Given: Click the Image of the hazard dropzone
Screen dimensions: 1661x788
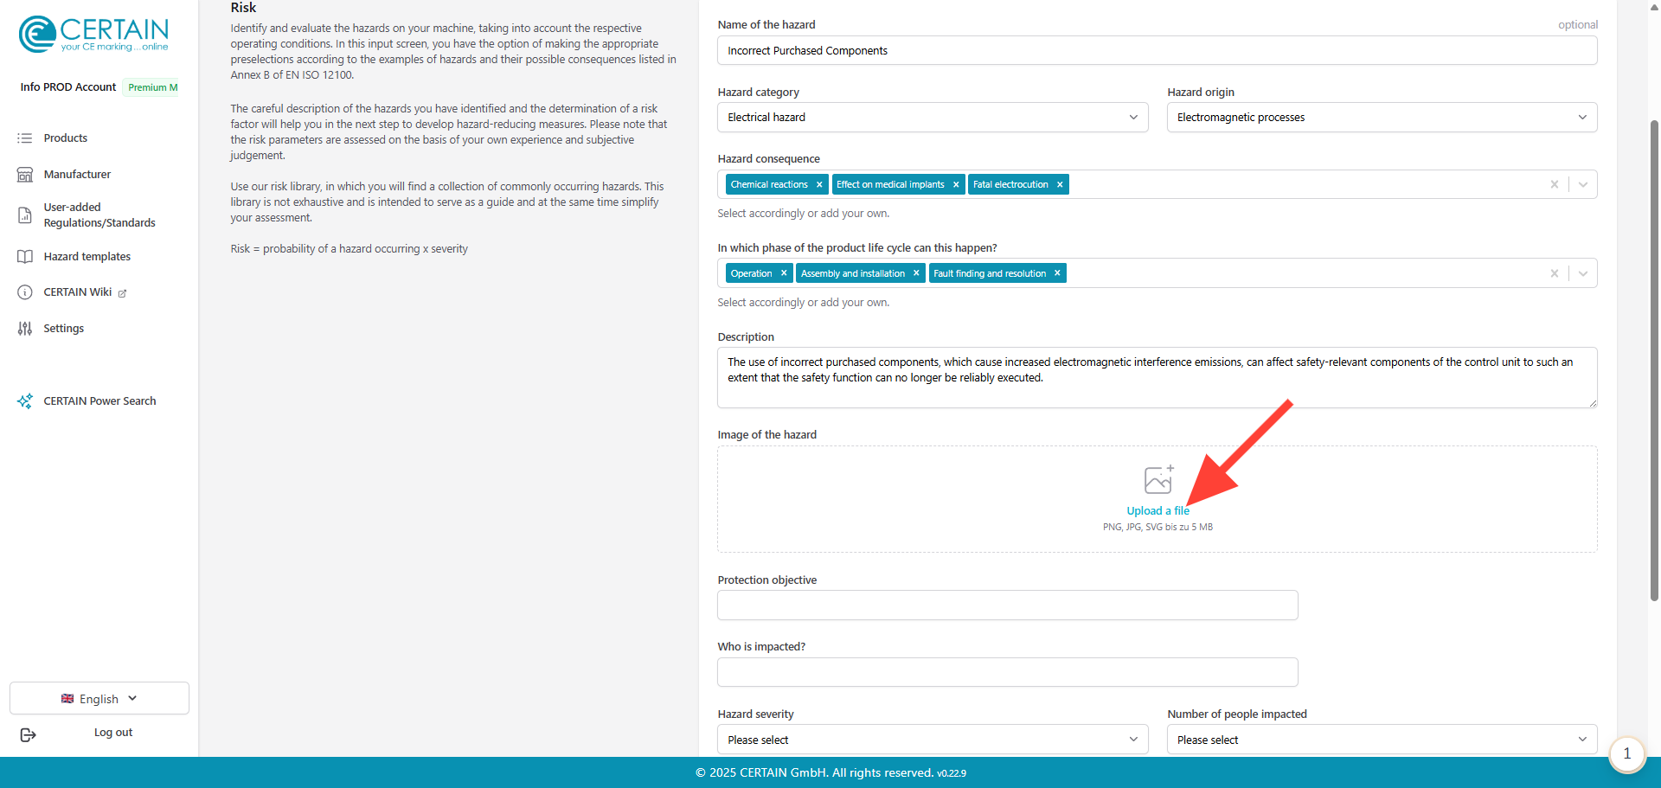Looking at the screenshot, I should coord(1158,499).
